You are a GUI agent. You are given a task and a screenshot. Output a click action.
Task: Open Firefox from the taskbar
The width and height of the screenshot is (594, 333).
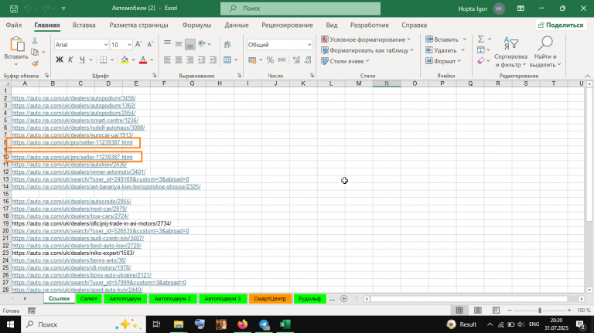[x=242, y=325]
